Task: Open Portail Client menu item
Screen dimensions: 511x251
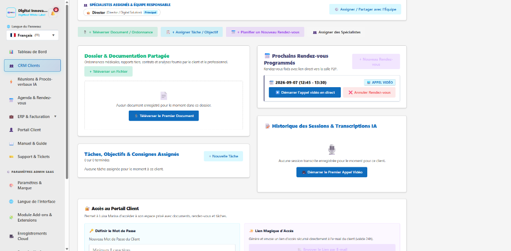Action: pyautogui.click(x=32, y=130)
